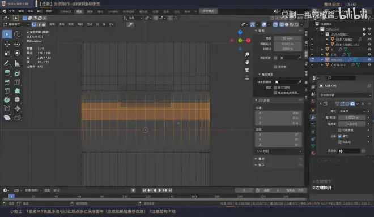Switch to face select mode
Screen dimensions: 374x217
pyautogui.click(x=44, y=24)
